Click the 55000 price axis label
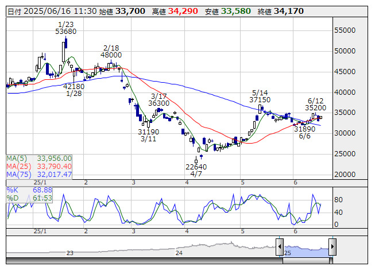 345,30
